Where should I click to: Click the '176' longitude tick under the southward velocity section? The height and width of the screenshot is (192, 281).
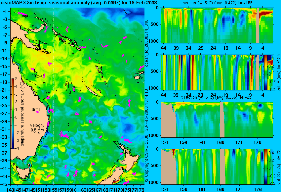click(x=258, y=189)
